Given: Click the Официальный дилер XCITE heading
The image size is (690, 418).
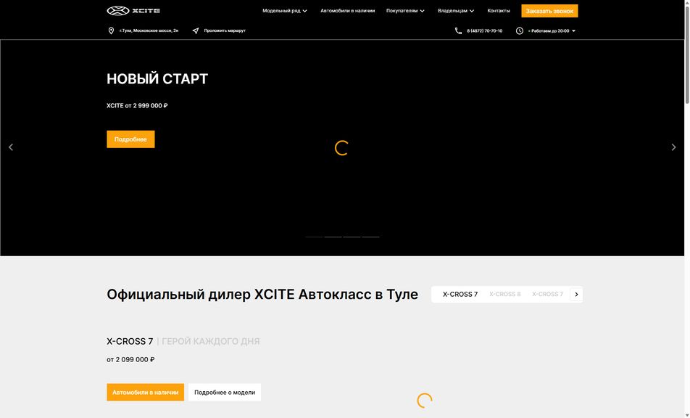Looking at the screenshot, I should tap(262, 294).
